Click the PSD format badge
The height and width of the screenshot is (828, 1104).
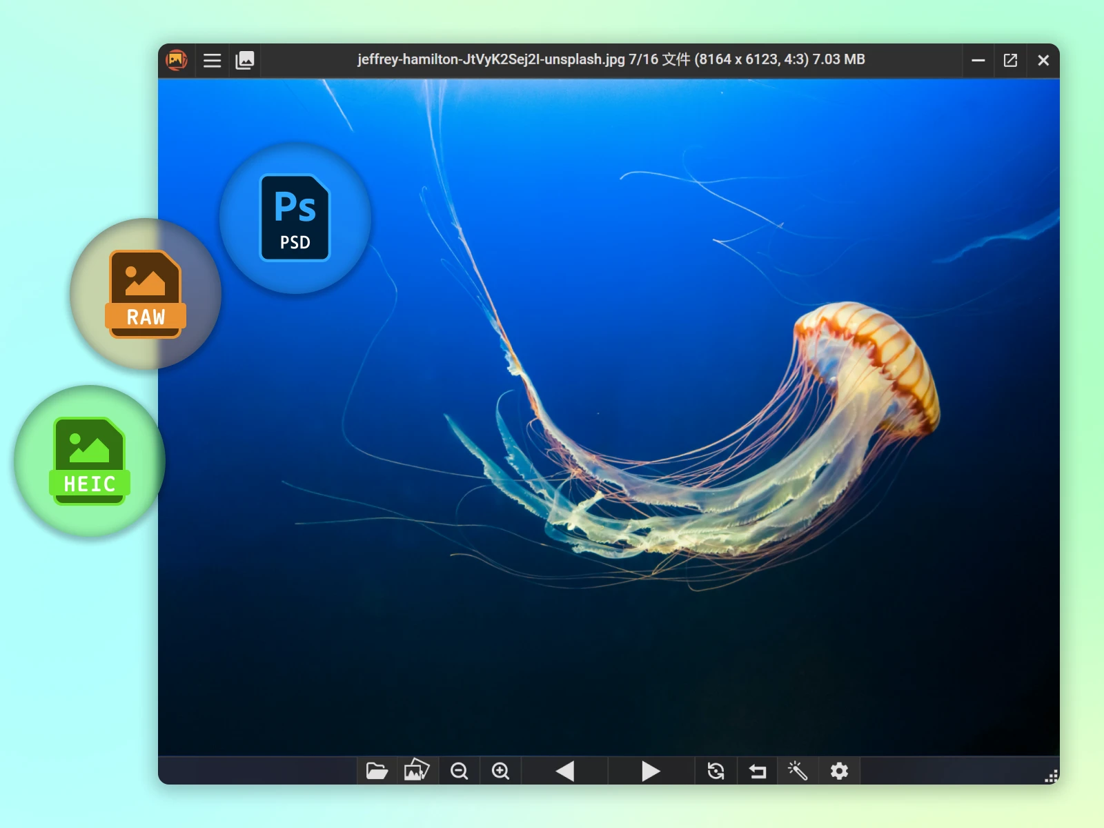click(295, 218)
